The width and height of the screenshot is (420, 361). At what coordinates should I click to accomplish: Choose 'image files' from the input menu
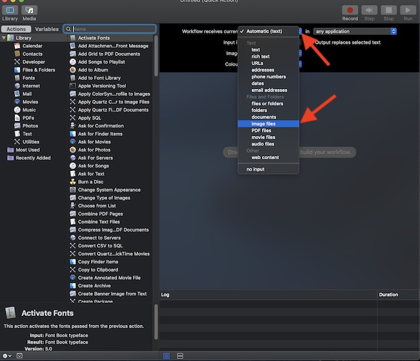pos(263,124)
